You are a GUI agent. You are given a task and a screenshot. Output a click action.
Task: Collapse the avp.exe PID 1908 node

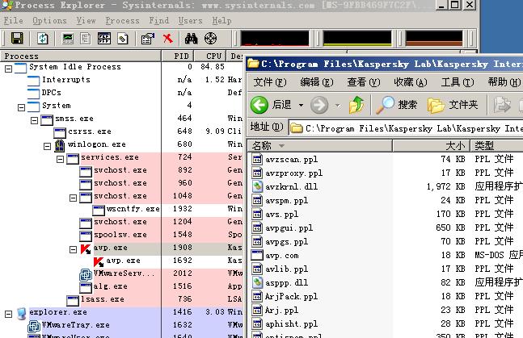tap(73, 249)
